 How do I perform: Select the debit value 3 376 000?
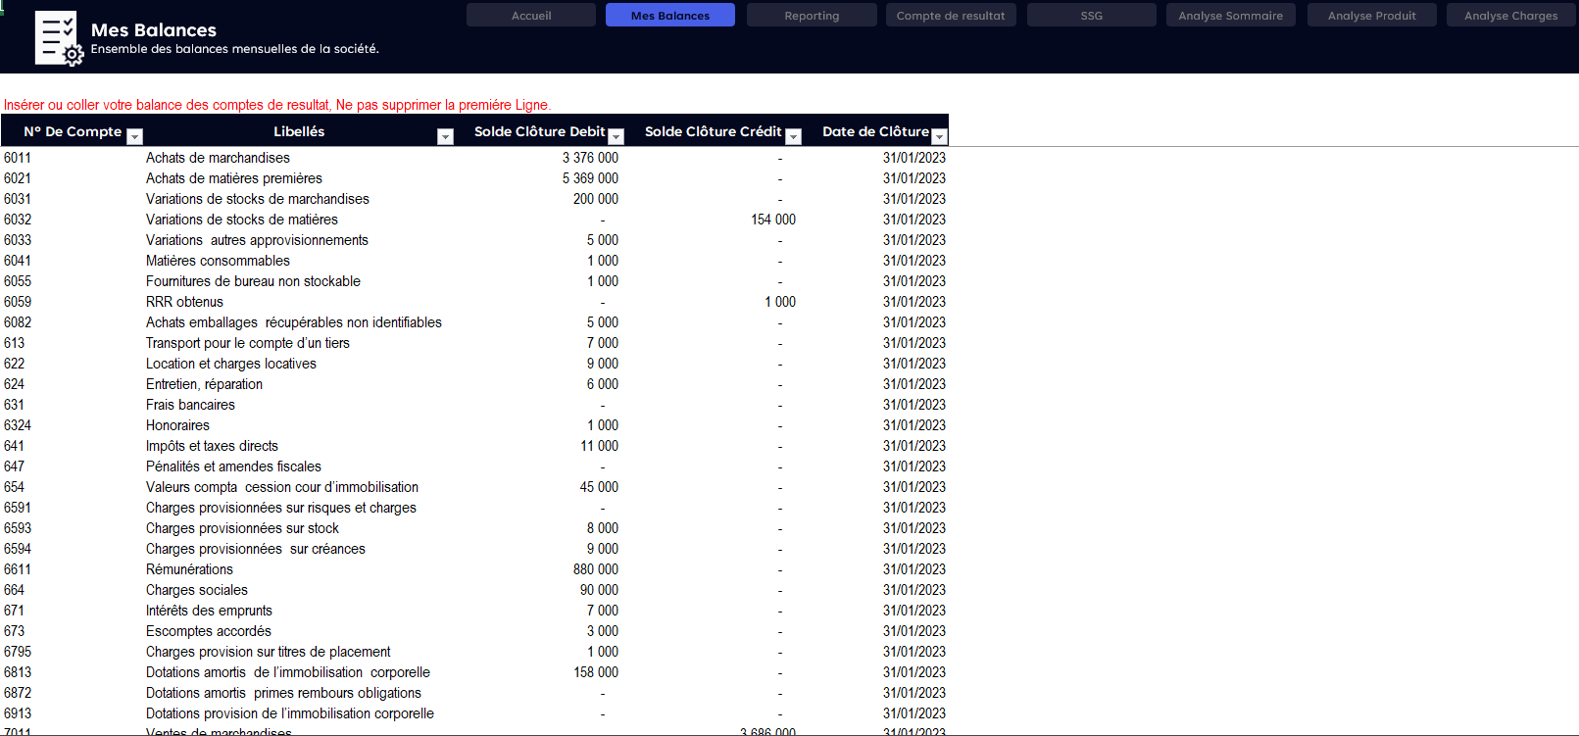click(x=590, y=158)
